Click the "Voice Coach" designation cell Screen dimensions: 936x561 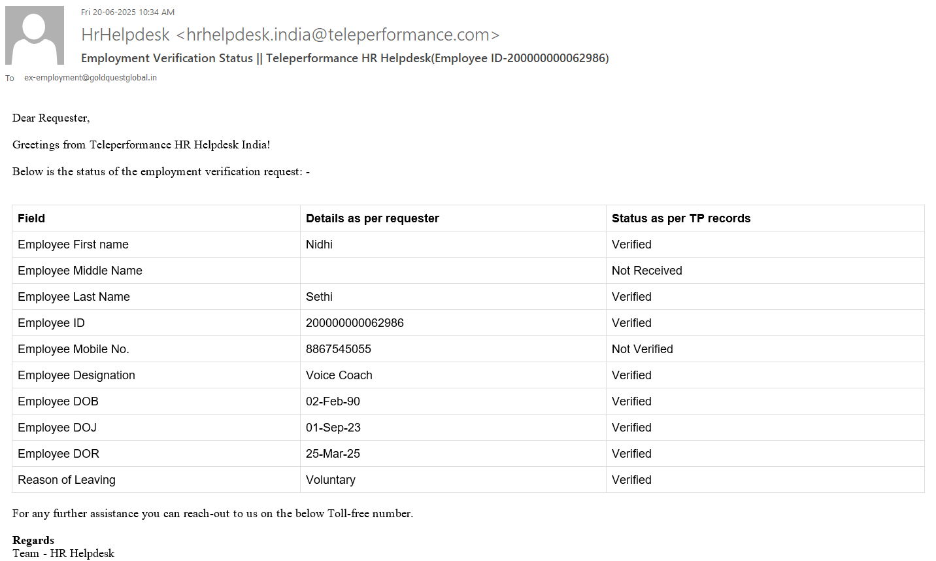339,375
